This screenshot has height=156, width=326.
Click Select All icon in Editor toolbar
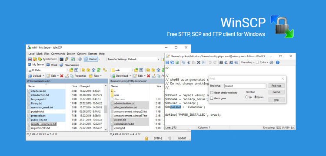click(x=204, y=62)
